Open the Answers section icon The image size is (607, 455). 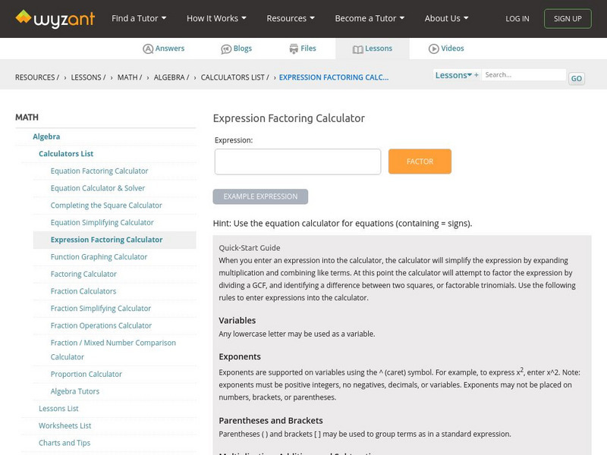[x=148, y=49]
